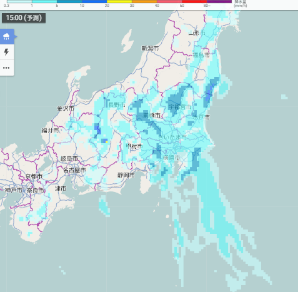Click the small yellow heavy-rain cell

pyautogui.click(x=106, y=142)
